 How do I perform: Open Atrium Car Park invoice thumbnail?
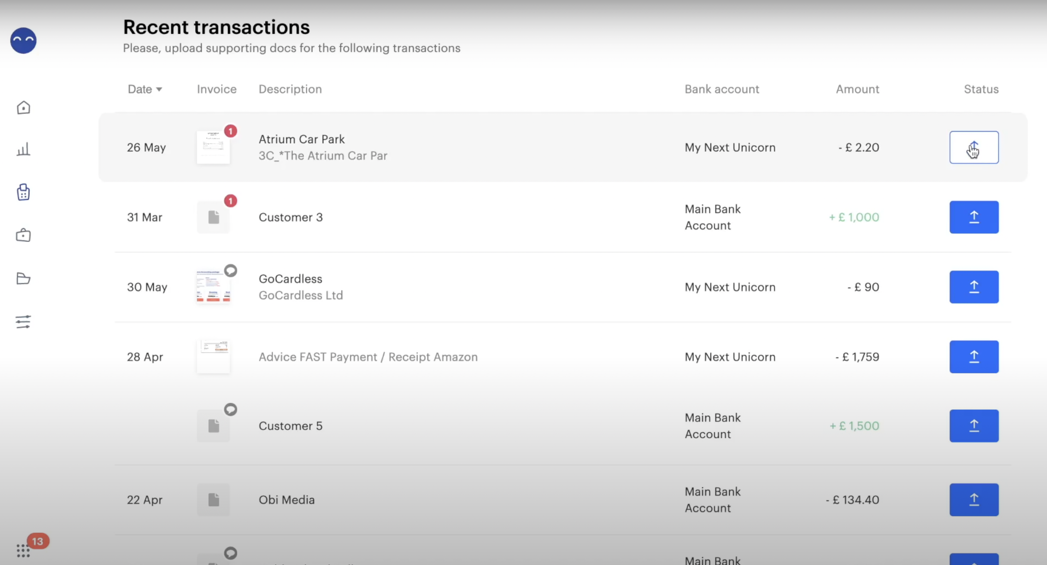pyautogui.click(x=213, y=147)
